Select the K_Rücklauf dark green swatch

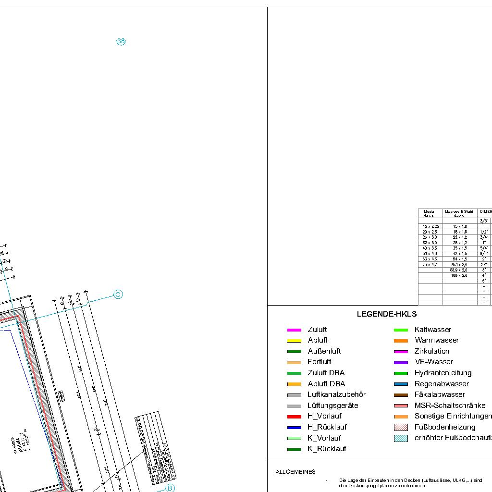(x=294, y=449)
